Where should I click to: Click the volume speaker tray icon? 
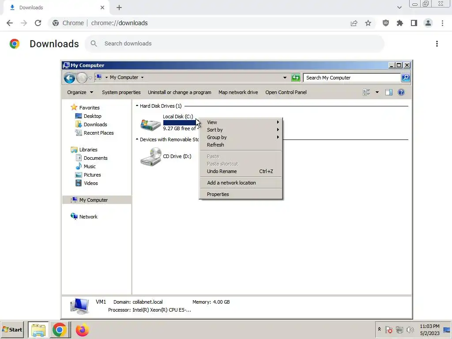[410, 329]
